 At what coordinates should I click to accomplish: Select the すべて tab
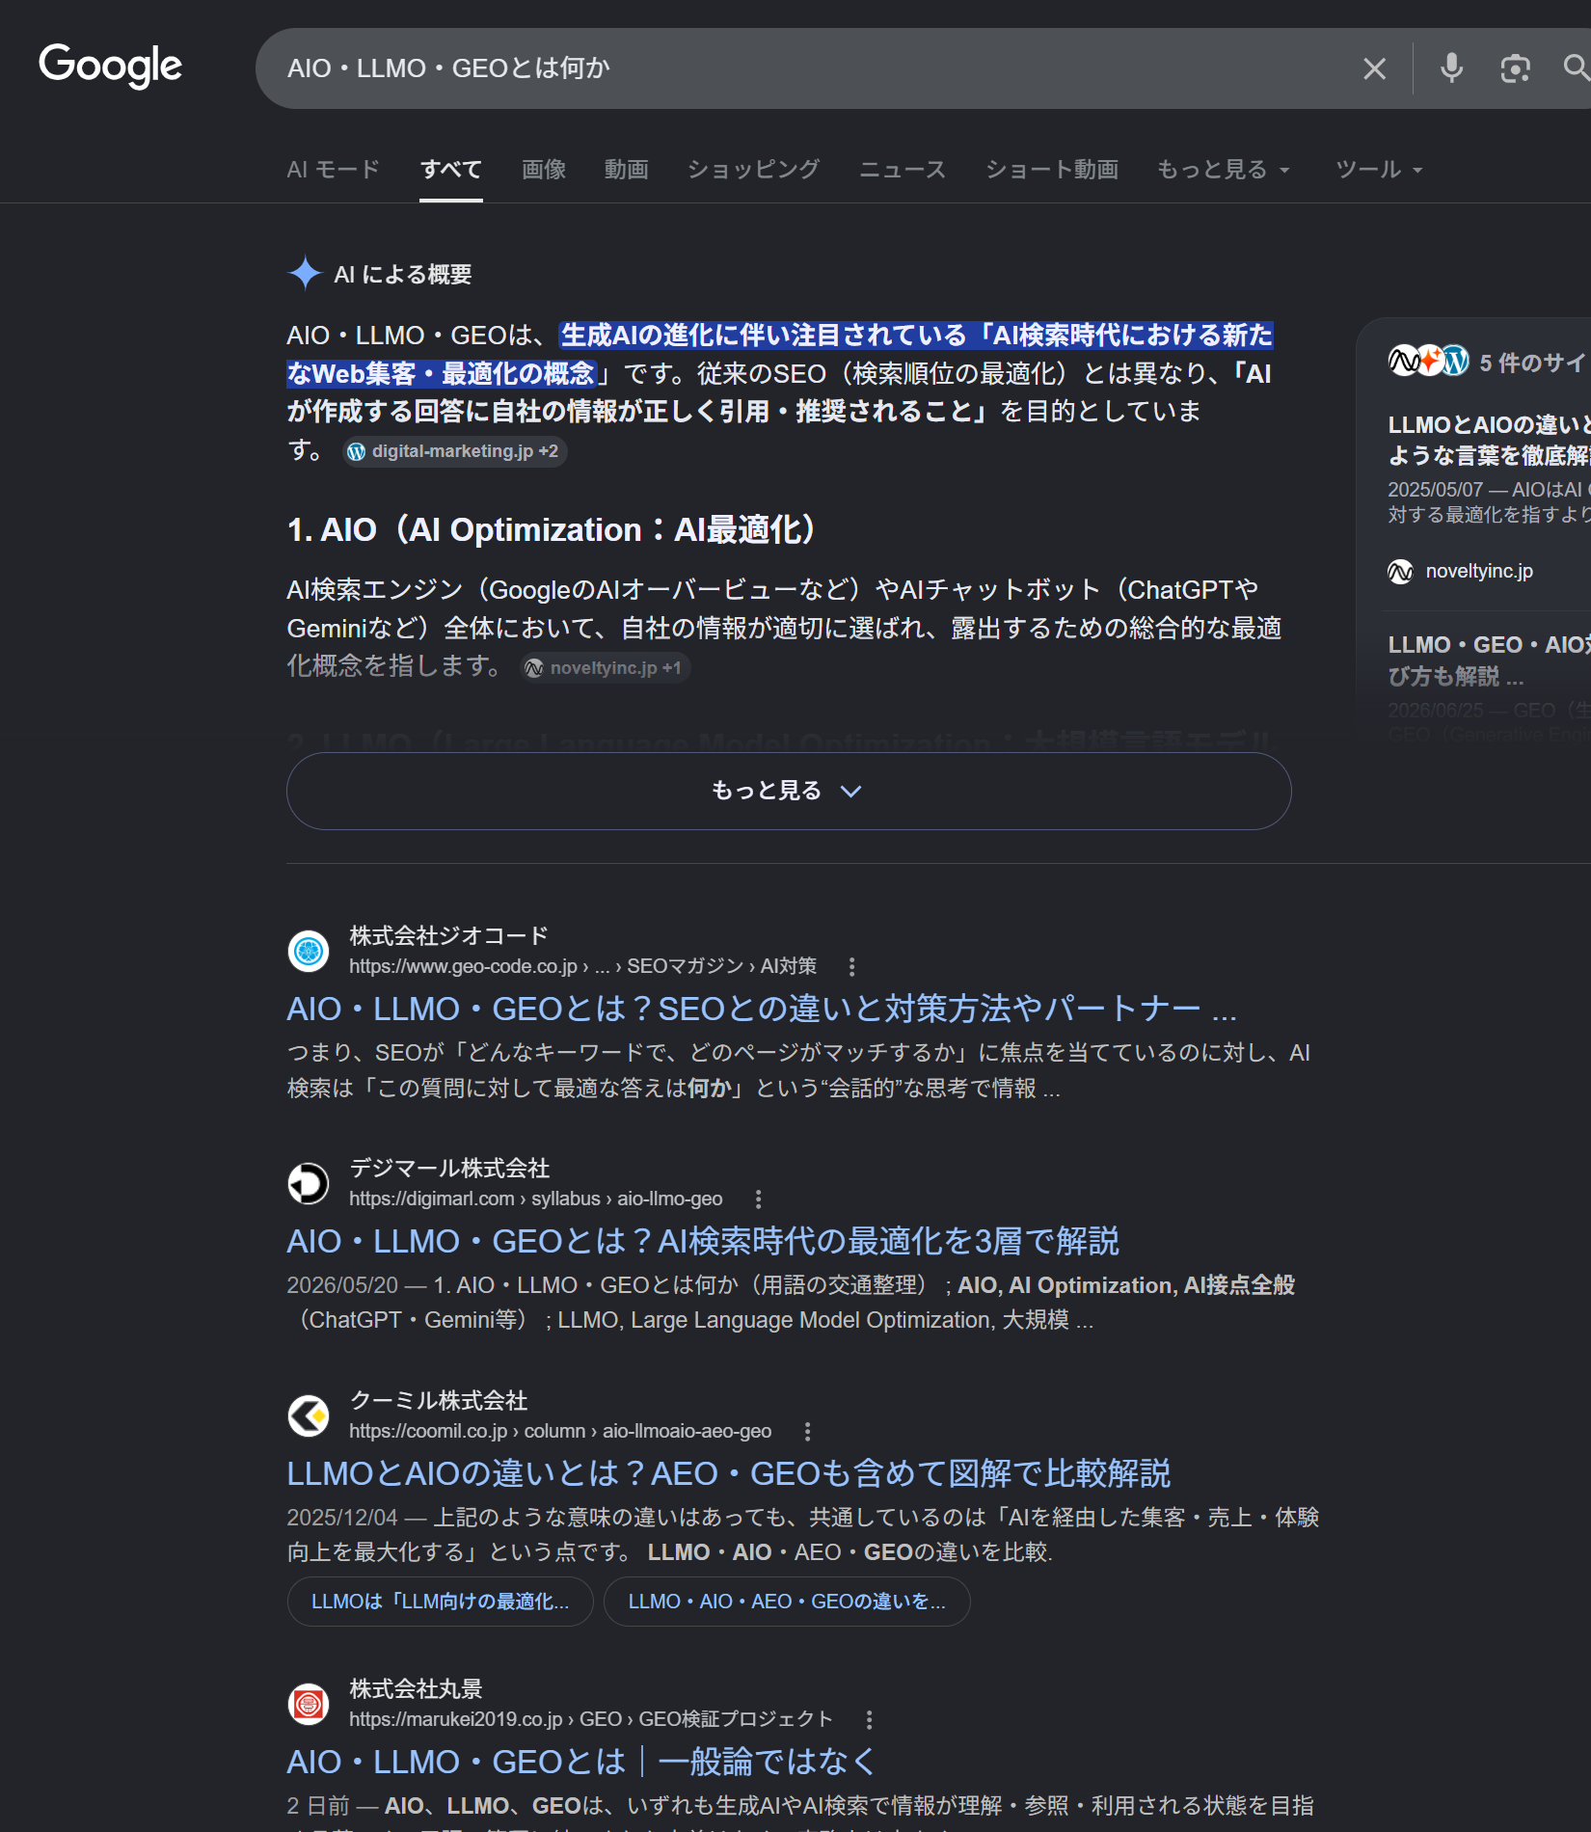tap(451, 170)
